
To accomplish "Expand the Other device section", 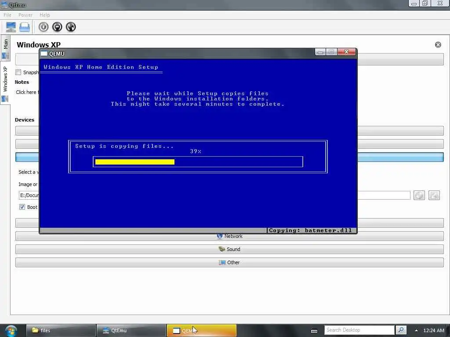I will pos(229,262).
